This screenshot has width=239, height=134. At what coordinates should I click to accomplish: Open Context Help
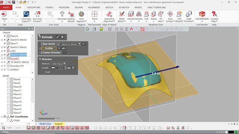tap(214, 16)
